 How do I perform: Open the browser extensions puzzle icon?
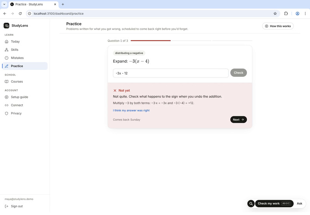click(286, 13)
